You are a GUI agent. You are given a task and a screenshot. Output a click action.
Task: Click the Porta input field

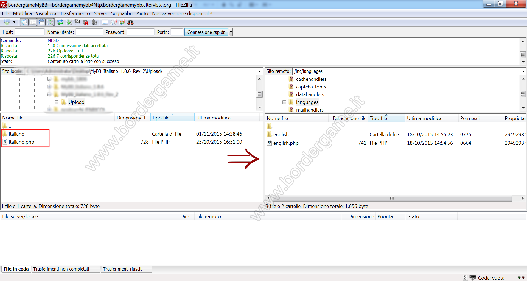(176, 32)
